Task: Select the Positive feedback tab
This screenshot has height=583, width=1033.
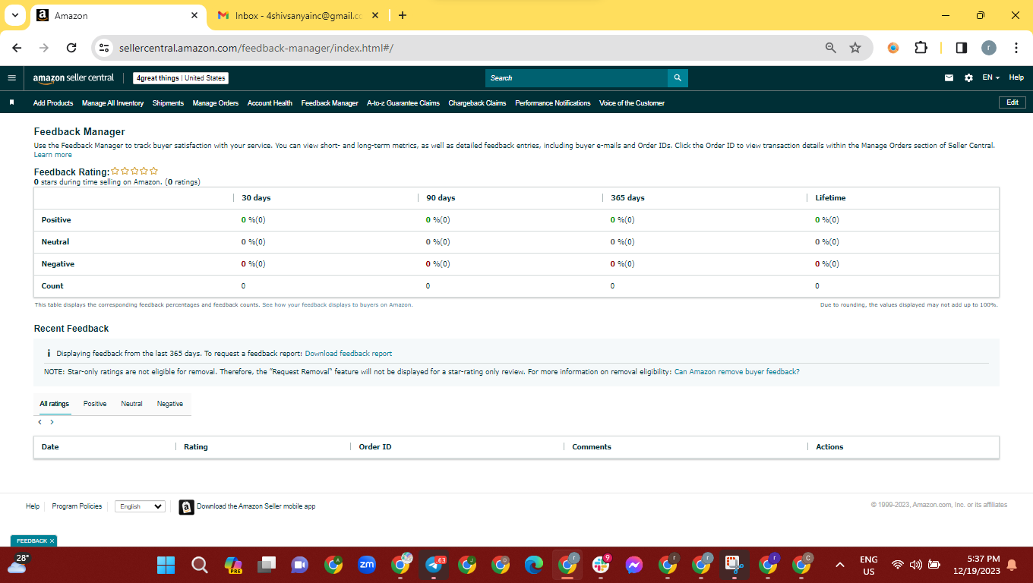Action: pyautogui.click(x=95, y=404)
